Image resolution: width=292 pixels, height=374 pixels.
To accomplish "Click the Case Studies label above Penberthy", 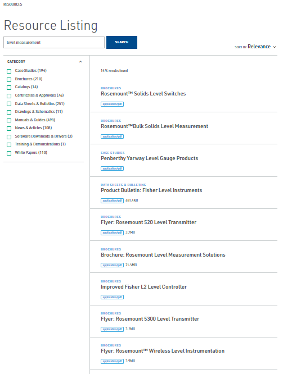I will [113, 153].
